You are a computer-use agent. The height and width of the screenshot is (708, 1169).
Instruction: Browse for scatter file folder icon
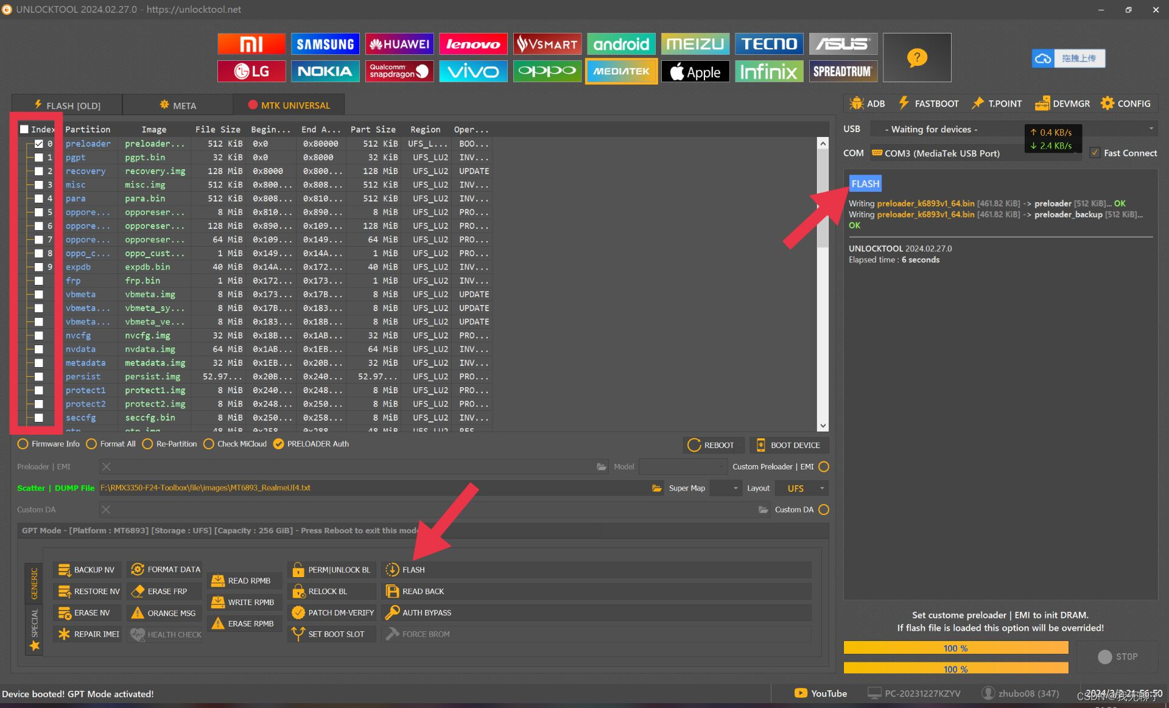coord(656,488)
